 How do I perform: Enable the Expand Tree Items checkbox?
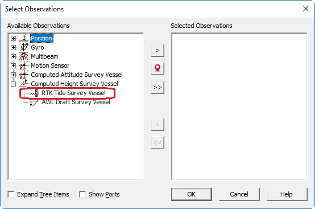tap(11, 194)
